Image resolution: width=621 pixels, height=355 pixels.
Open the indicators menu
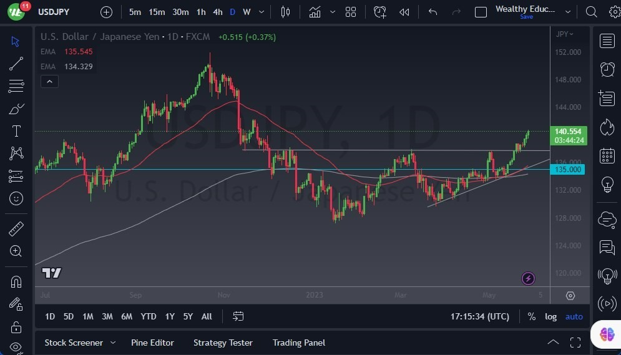(315, 12)
